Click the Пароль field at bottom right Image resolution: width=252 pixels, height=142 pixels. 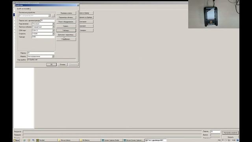point(215,131)
